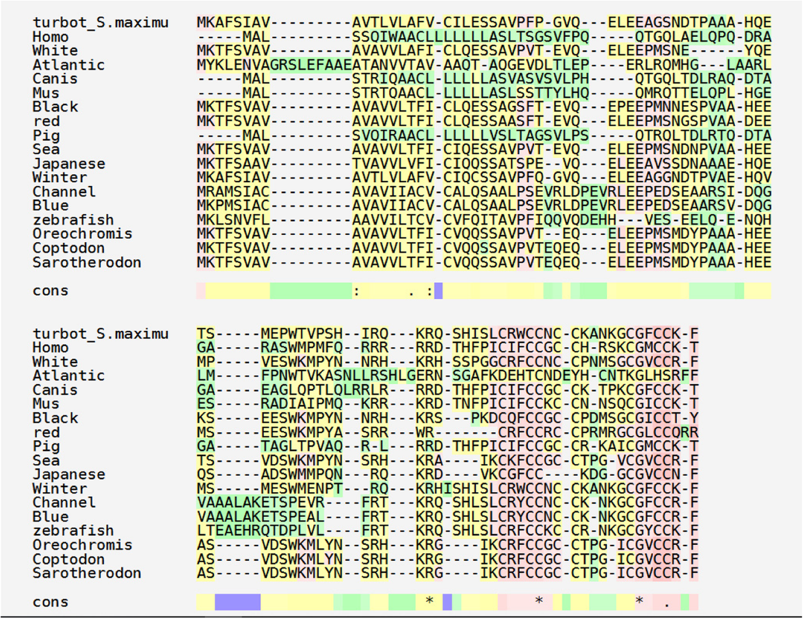The height and width of the screenshot is (619, 803).
Task: Select the Oreochromis label in the upper alignment block
Action: [x=82, y=234]
